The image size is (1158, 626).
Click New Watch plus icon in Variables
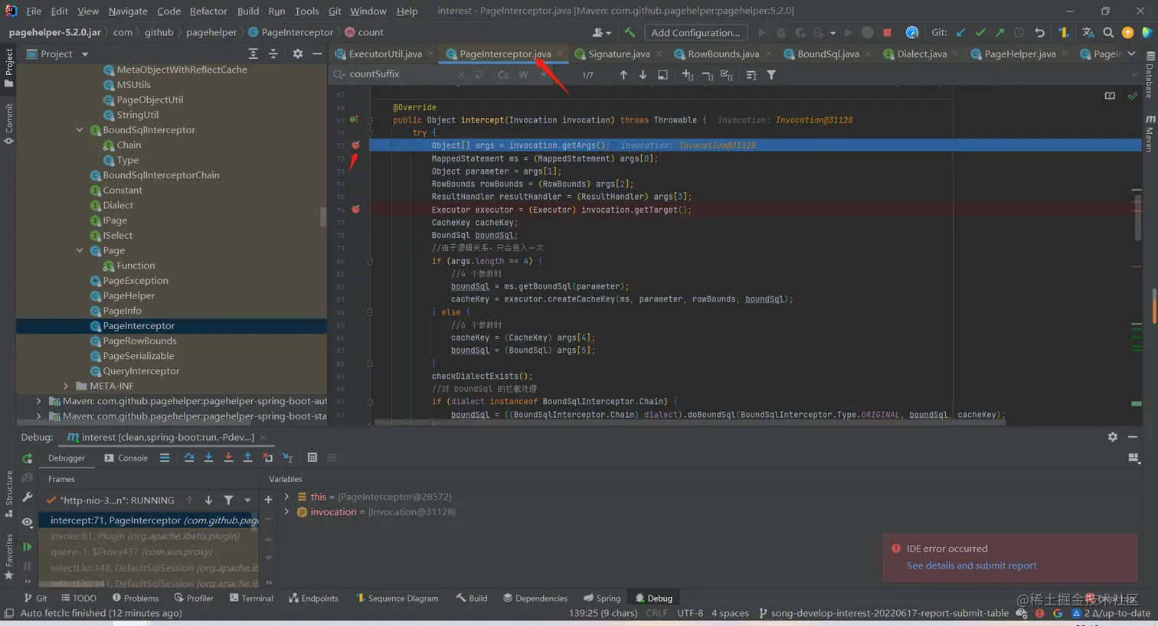point(268,500)
